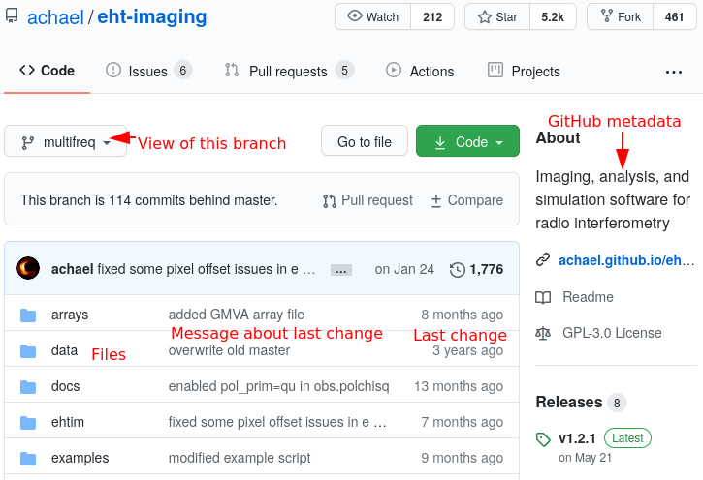Click the docs folder icon
Viewport: 703px width, 480px height.
coord(28,386)
